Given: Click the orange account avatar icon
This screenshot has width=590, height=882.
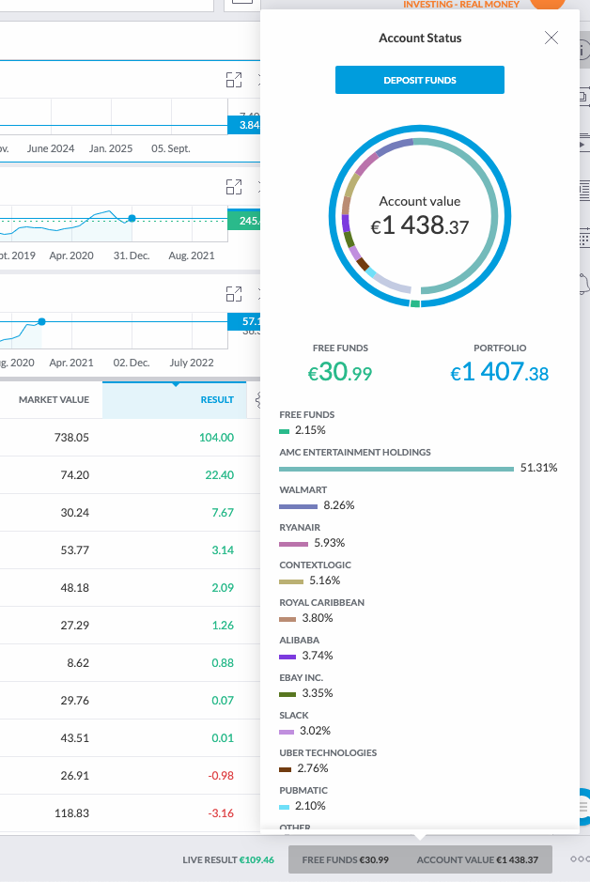Looking at the screenshot, I should (x=548, y=4).
